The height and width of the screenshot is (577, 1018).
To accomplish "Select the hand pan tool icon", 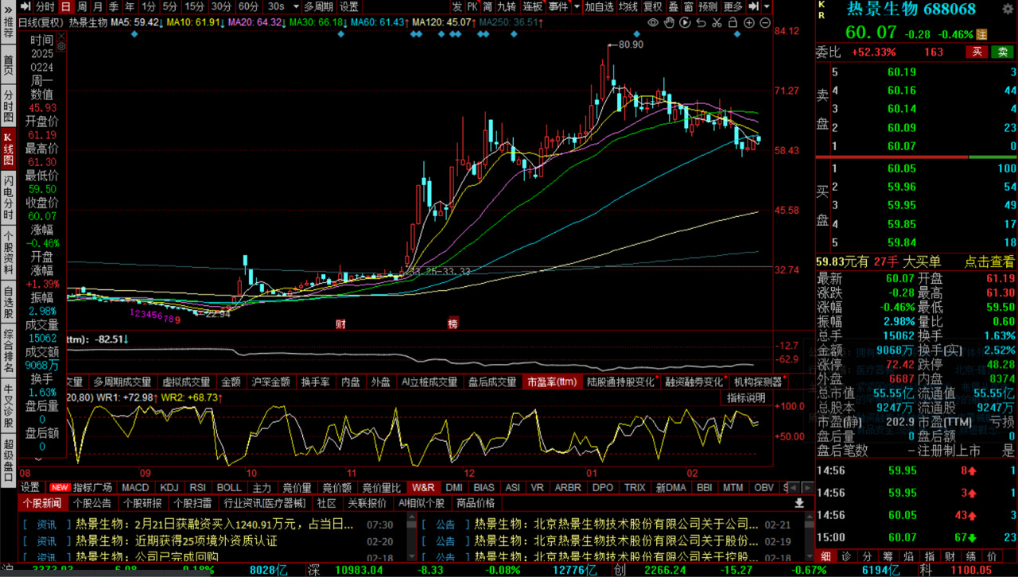I will [x=670, y=22].
